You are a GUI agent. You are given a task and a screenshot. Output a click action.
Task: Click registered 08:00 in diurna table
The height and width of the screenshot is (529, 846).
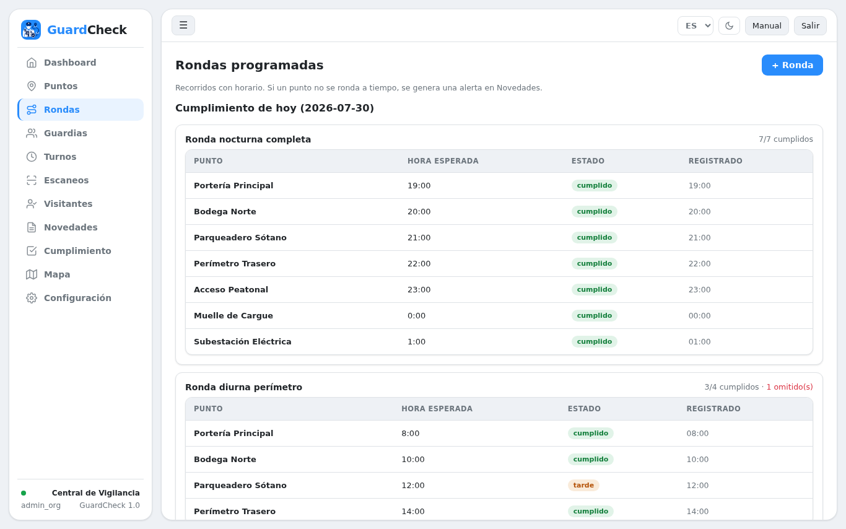click(698, 433)
